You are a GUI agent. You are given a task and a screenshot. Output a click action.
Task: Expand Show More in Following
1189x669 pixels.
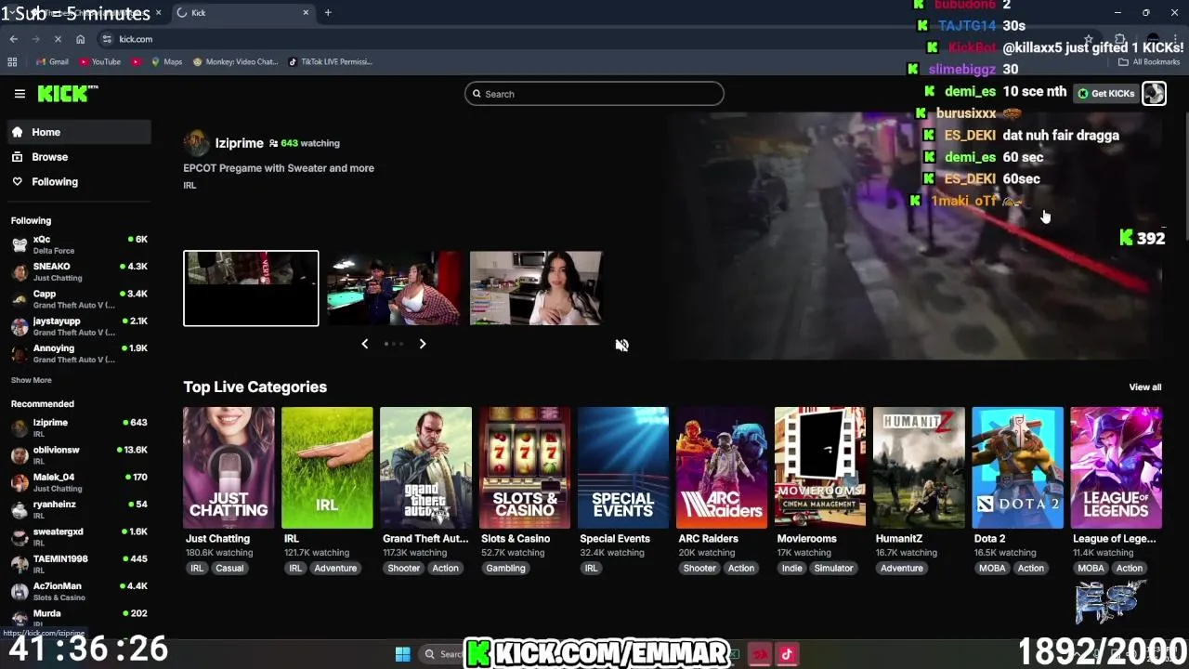tap(32, 380)
